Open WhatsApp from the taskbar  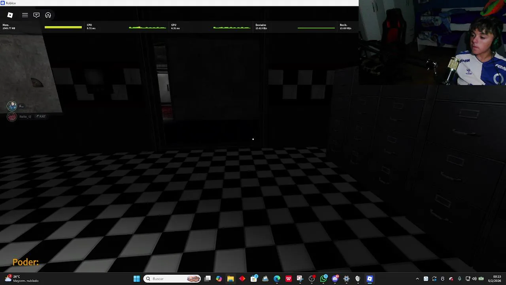point(323,279)
